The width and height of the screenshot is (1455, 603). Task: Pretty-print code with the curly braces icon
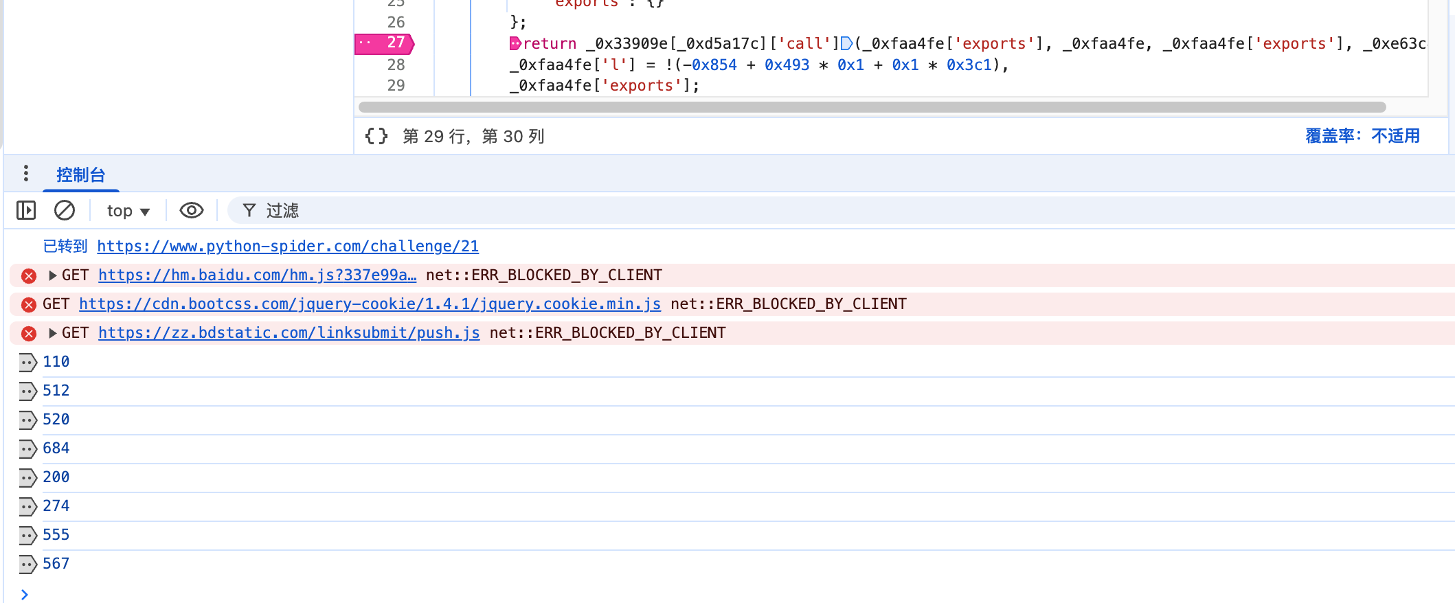[376, 136]
